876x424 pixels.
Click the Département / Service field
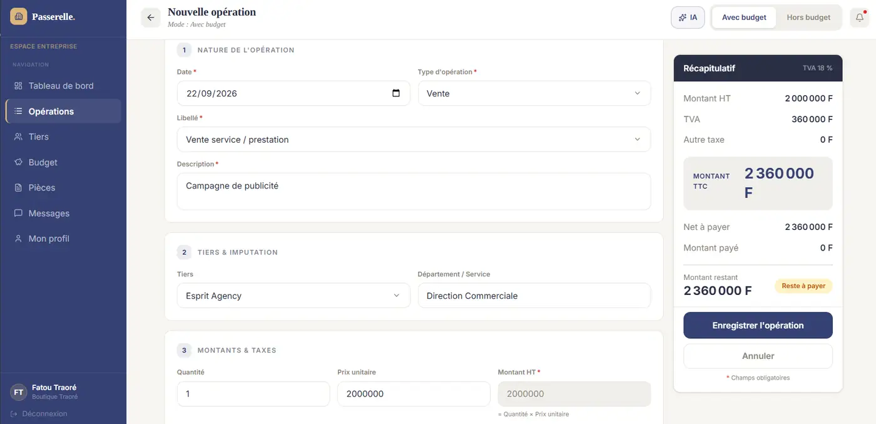[x=534, y=296]
